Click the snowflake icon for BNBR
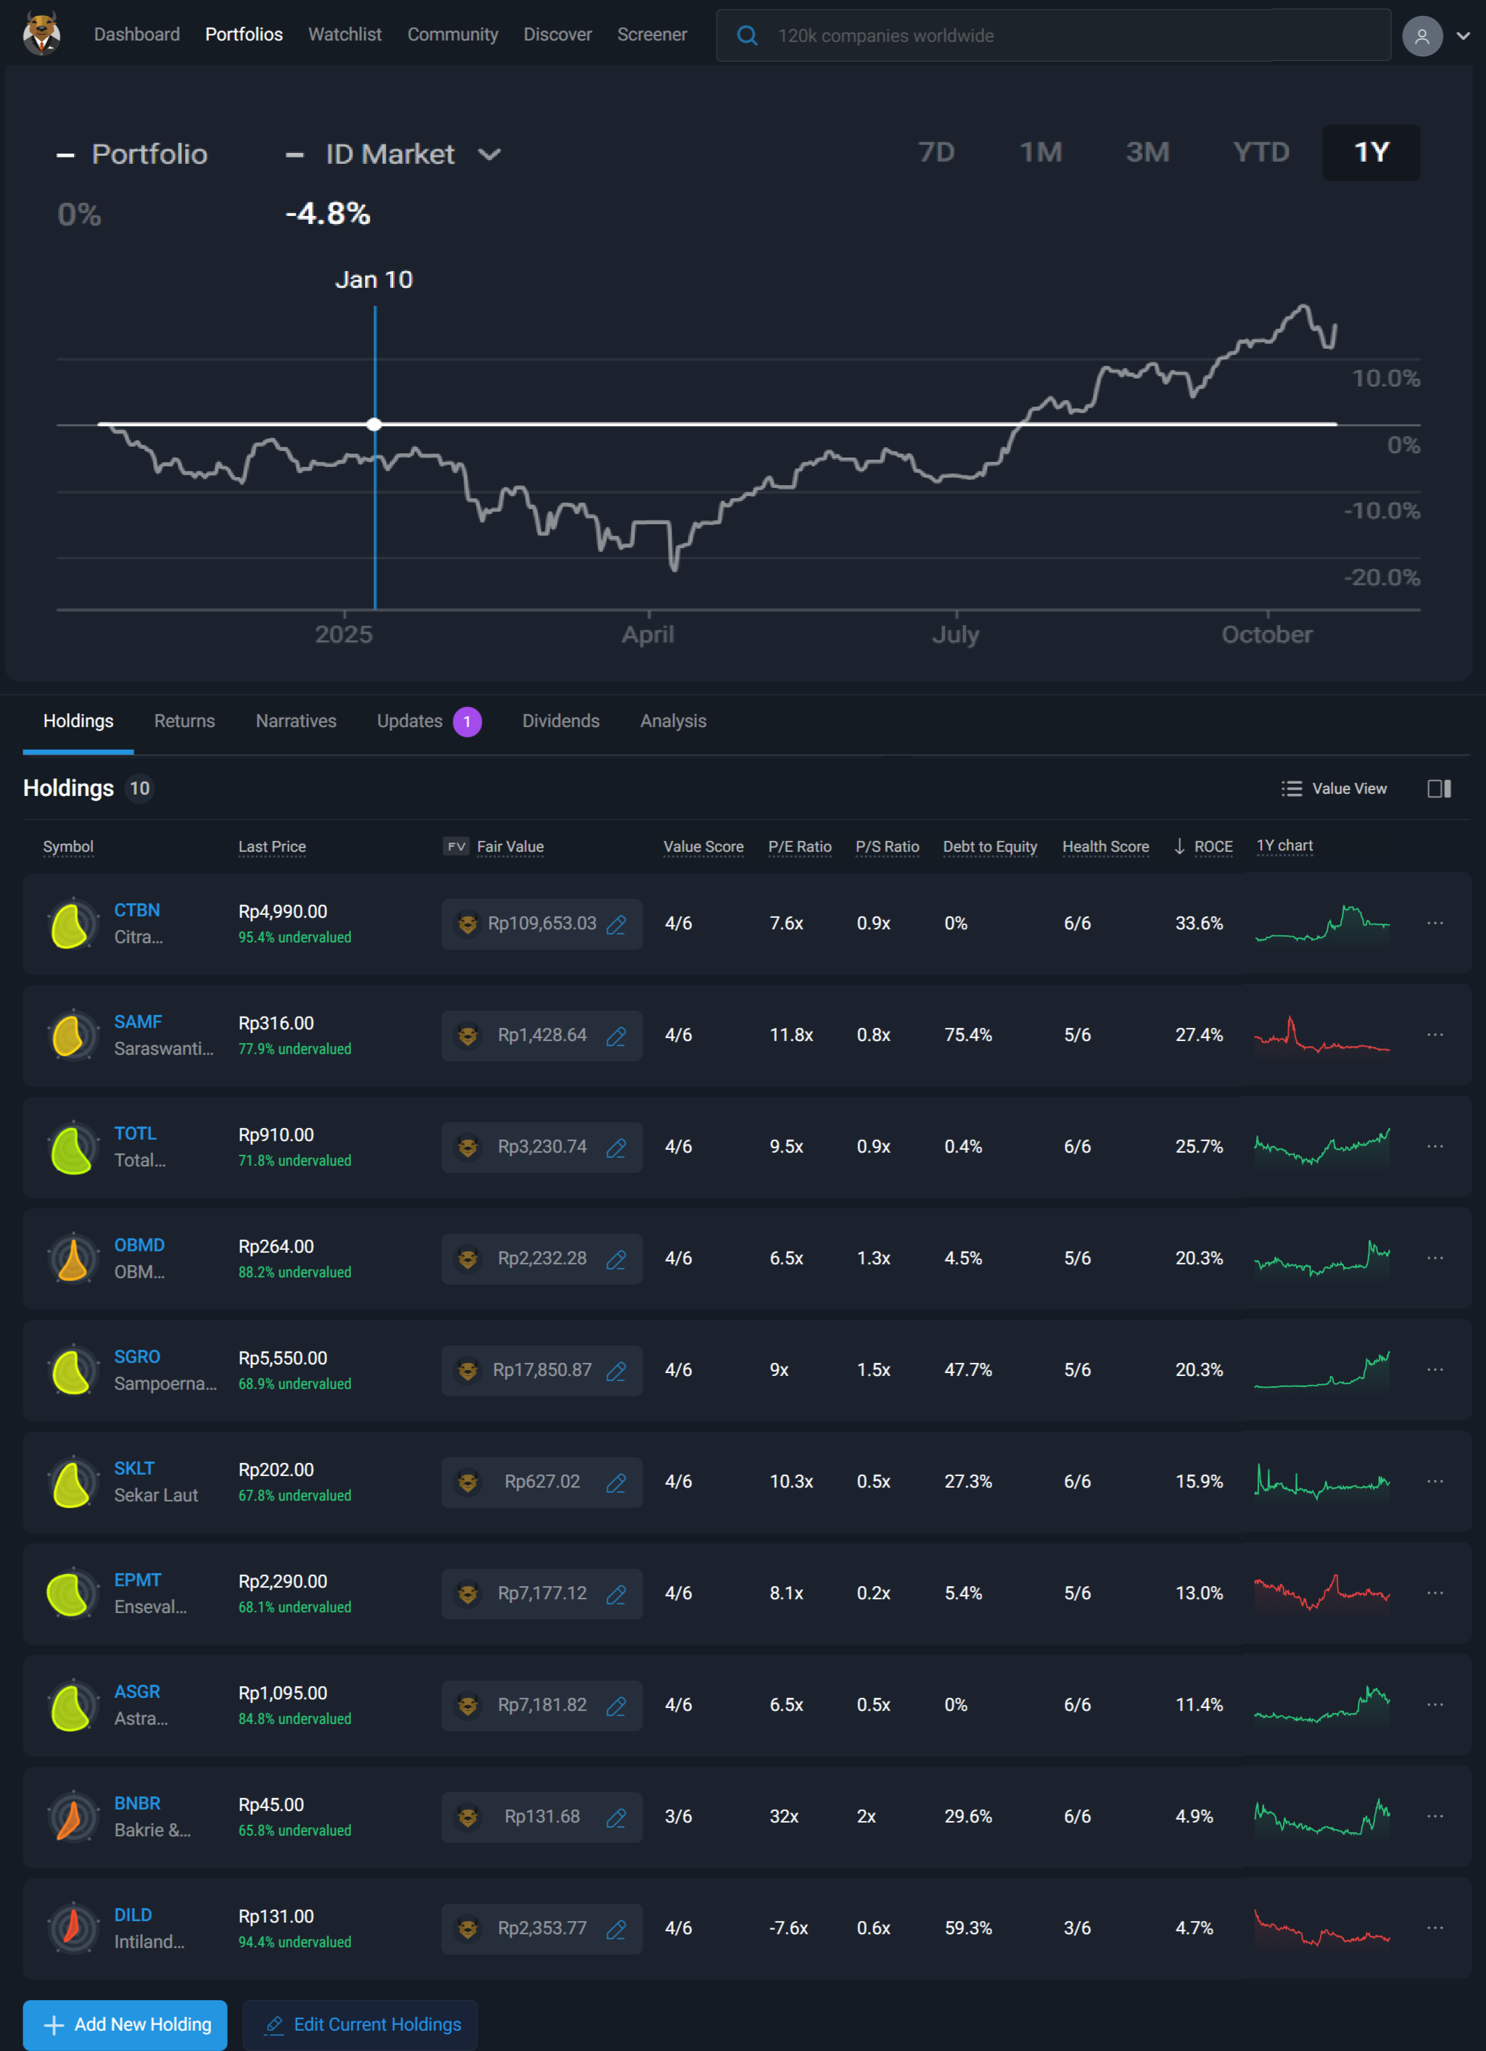Image resolution: width=1486 pixels, height=2051 pixels. [73, 1817]
